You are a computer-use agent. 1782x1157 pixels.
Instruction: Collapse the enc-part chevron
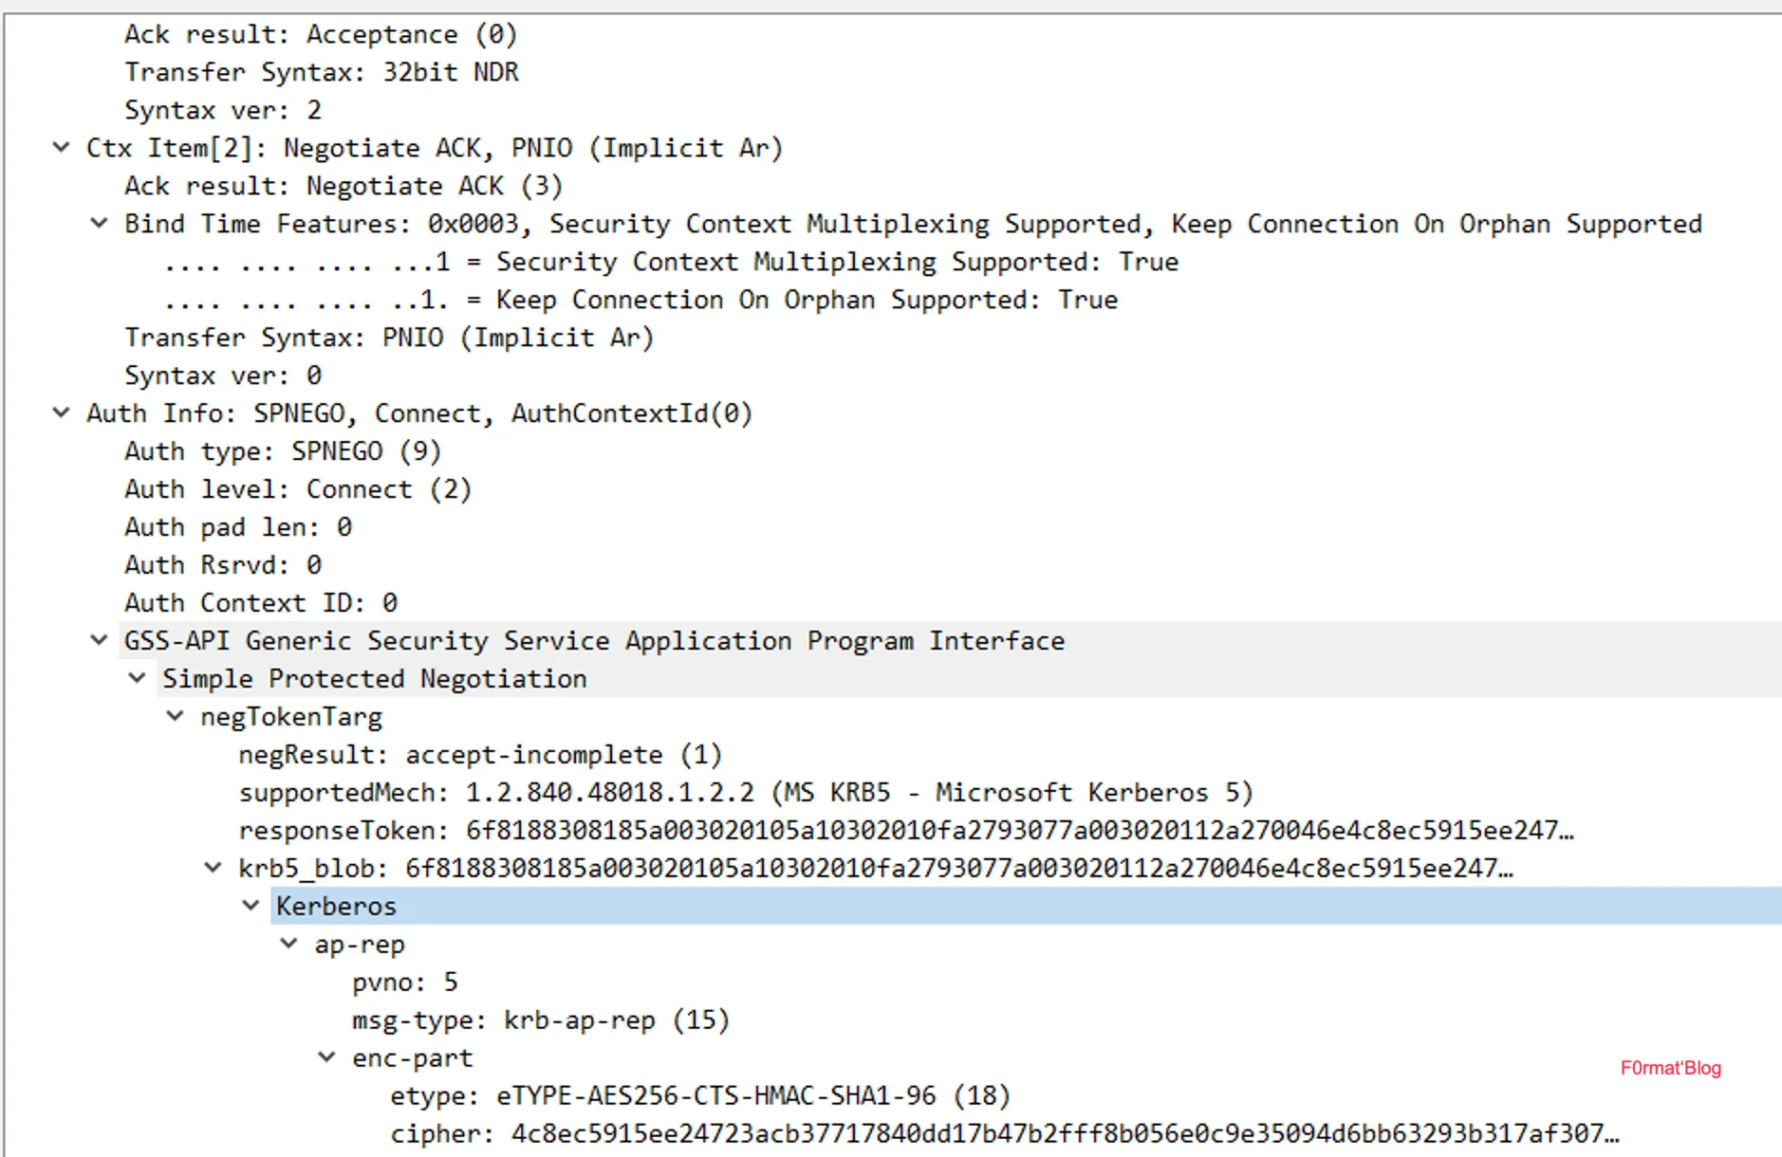(x=326, y=1058)
